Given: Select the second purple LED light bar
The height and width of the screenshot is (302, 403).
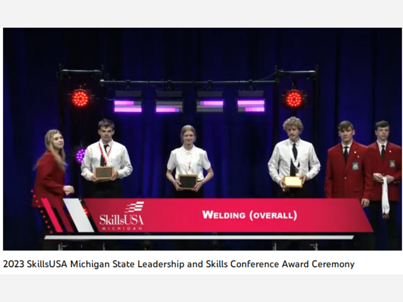Looking at the screenshot, I should [x=169, y=106].
